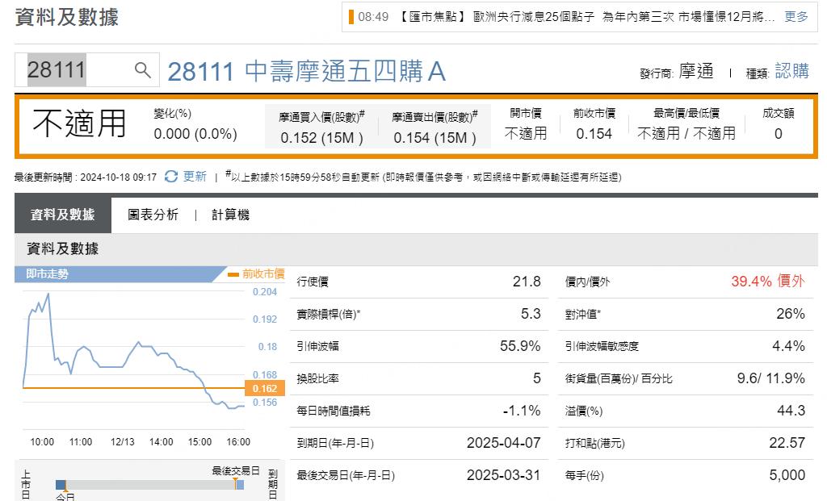The width and height of the screenshot is (827, 501).
Task: Open the 計算機 tab
Action: [x=230, y=215]
